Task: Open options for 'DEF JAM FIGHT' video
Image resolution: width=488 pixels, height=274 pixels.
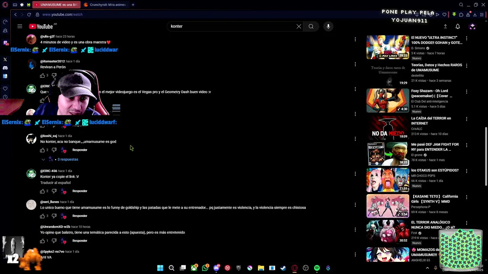Action: tap(466, 145)
